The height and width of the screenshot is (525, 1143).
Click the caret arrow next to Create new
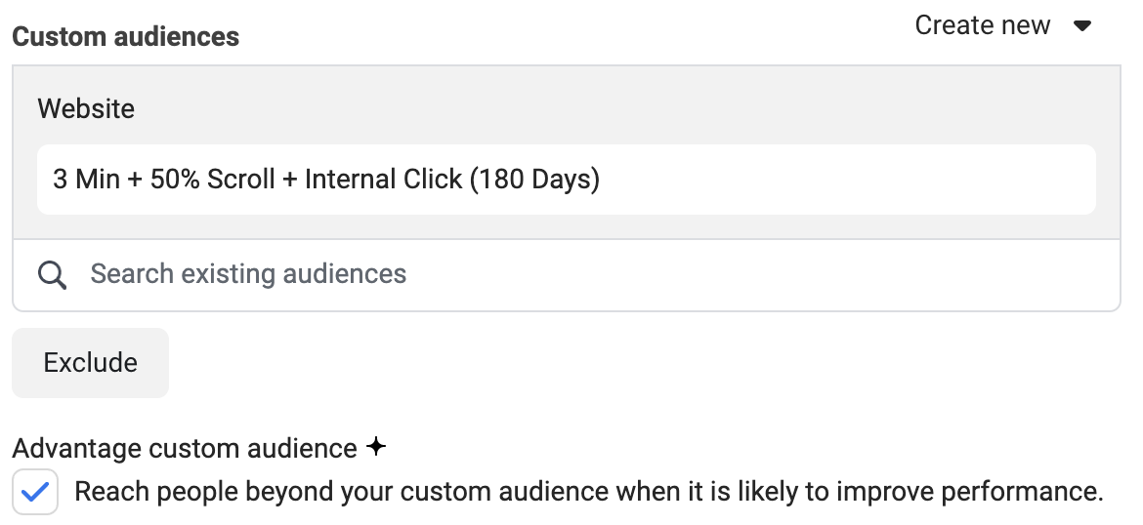pyautogui.click(x=1082, y=26)
